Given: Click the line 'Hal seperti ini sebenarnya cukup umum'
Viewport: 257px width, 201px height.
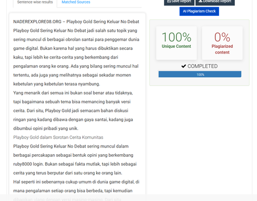Looking at the screenshot, I should [x=76, y=182].
